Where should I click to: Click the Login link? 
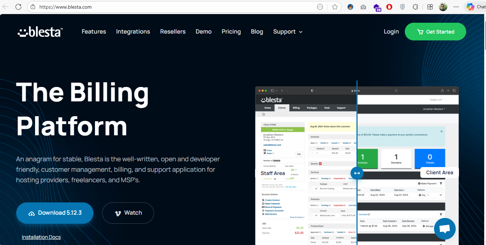391,32
